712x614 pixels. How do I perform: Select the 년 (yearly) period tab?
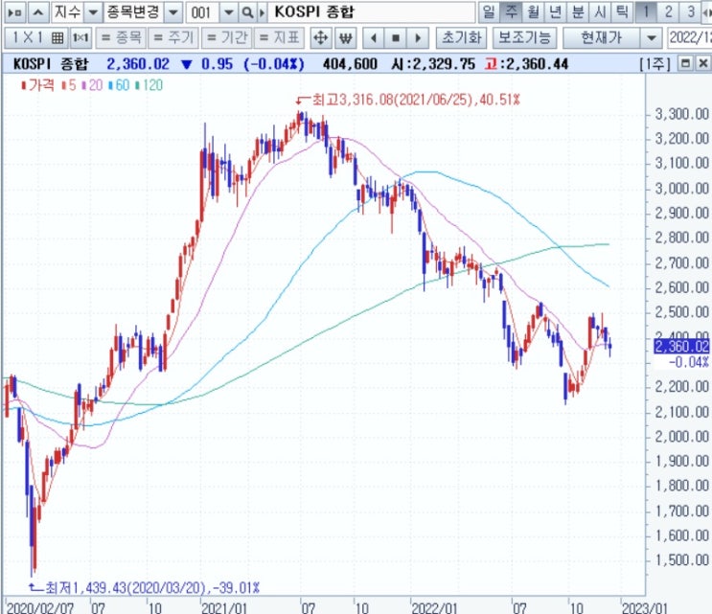(x=556, y=12)
